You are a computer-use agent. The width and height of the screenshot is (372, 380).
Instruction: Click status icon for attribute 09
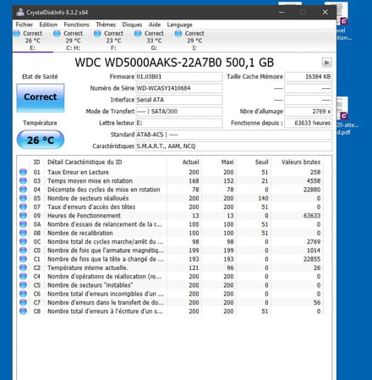click(23, 216)
